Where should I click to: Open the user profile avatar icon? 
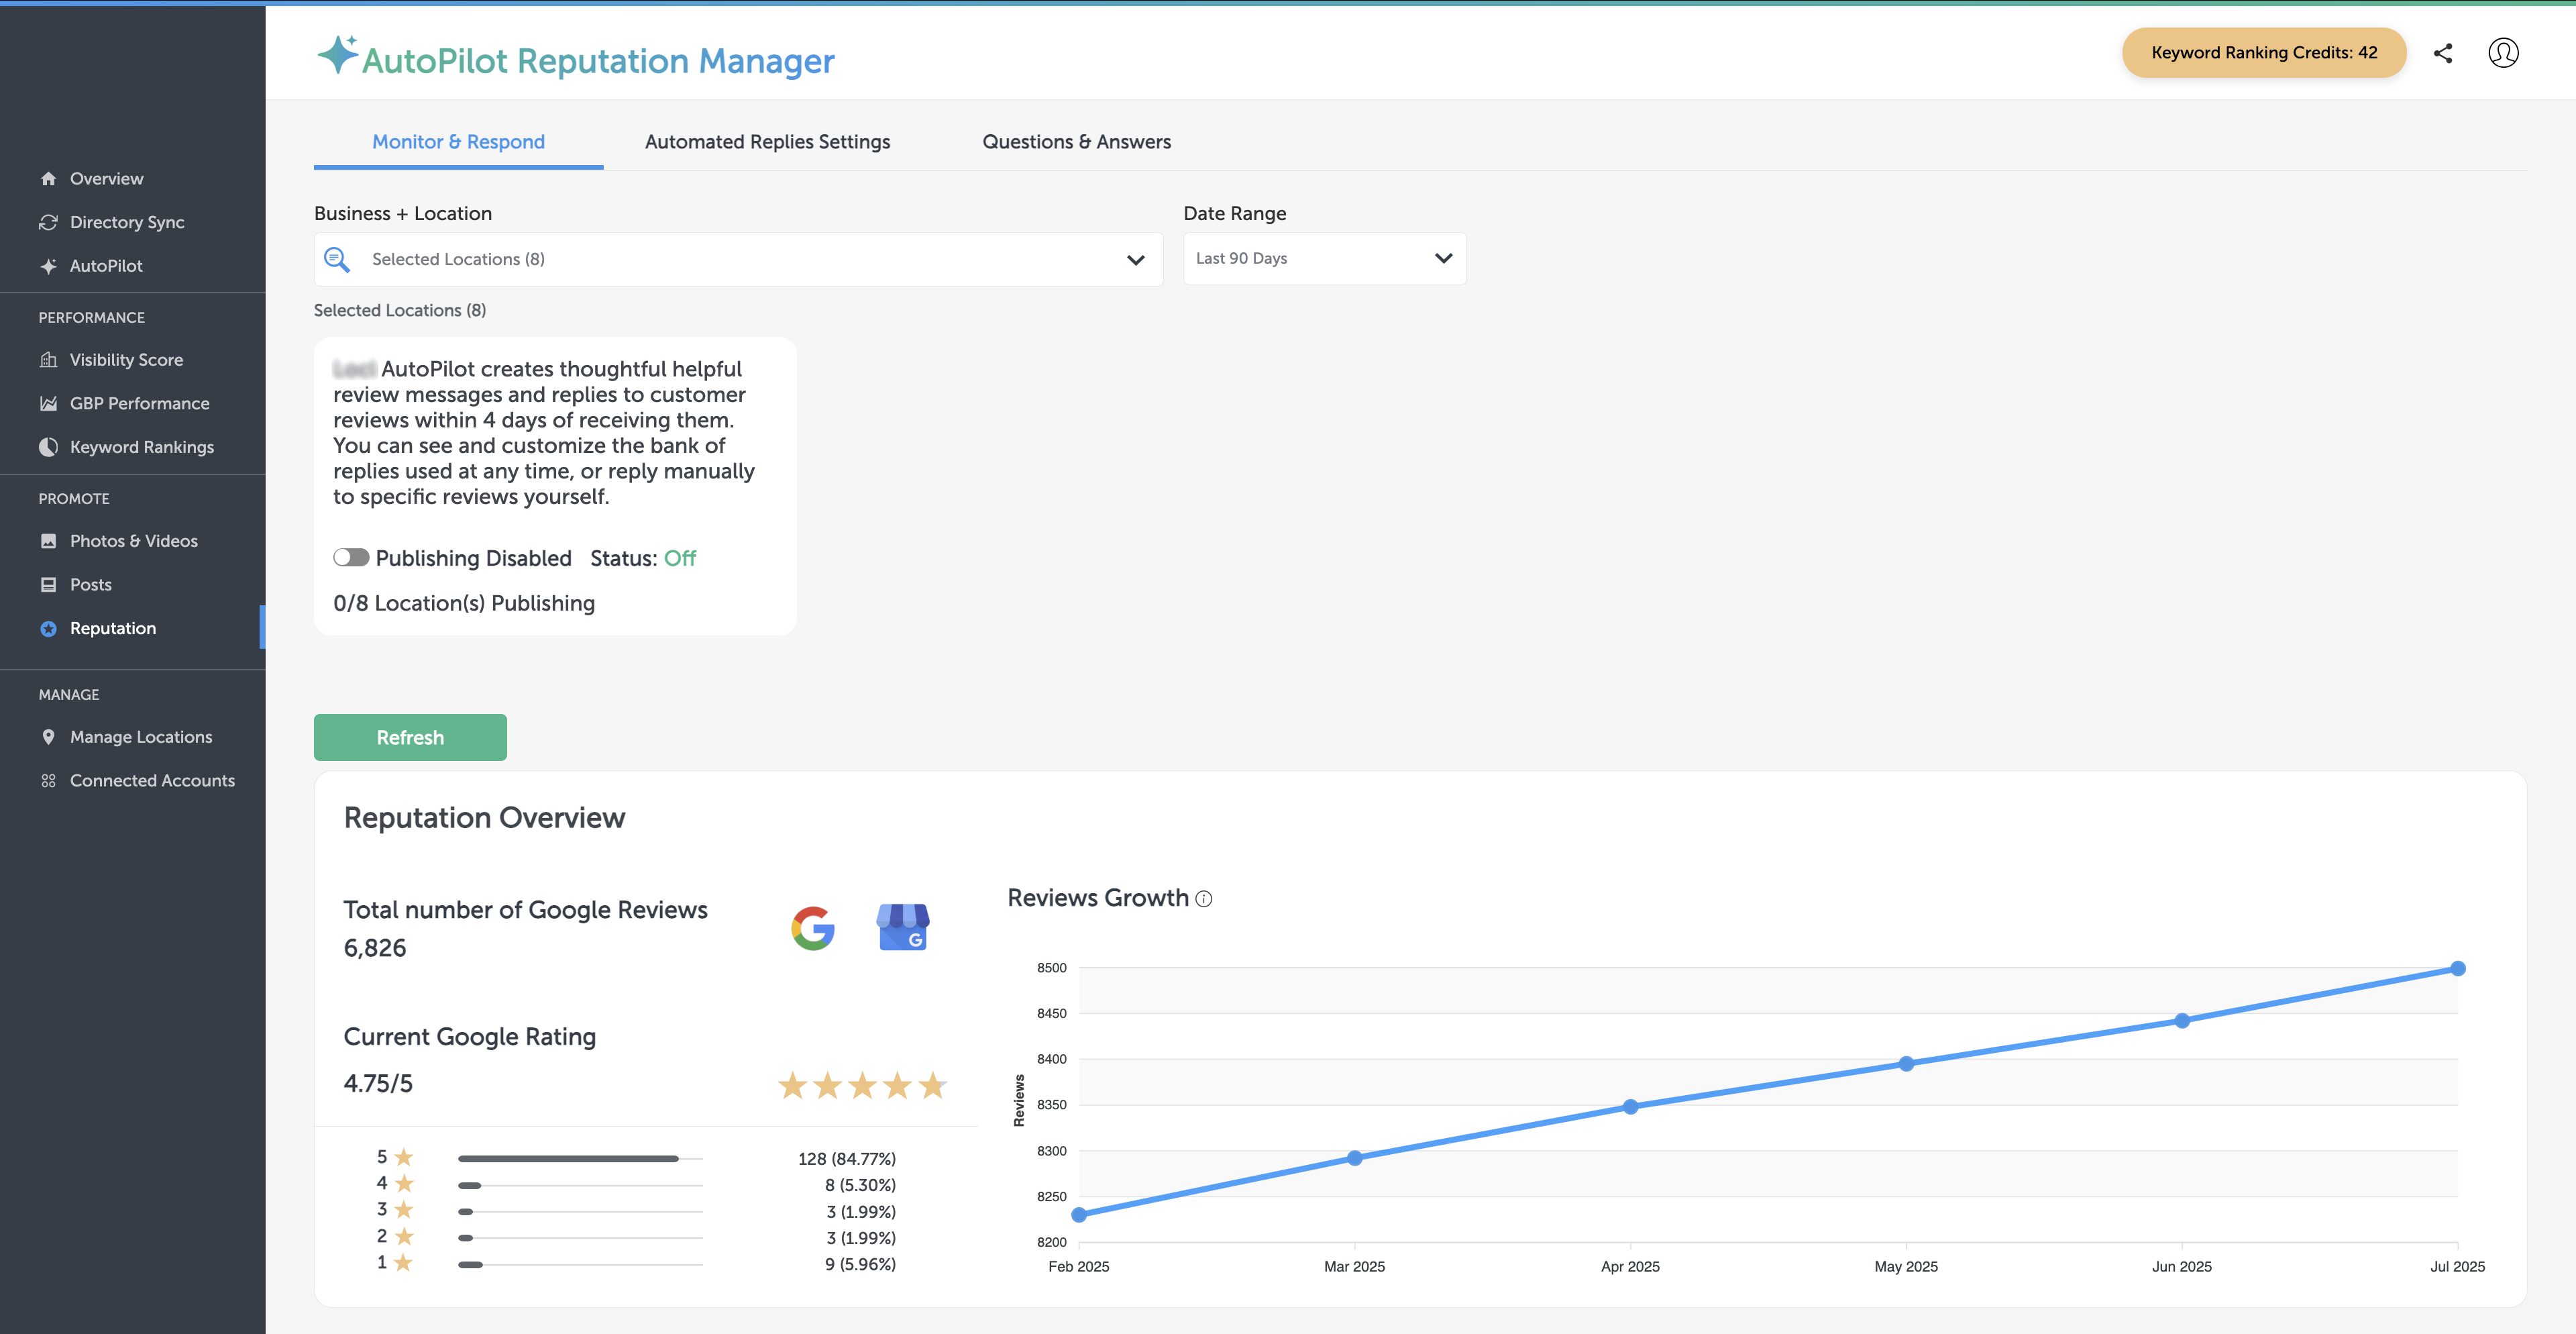tap(2503, 53)
